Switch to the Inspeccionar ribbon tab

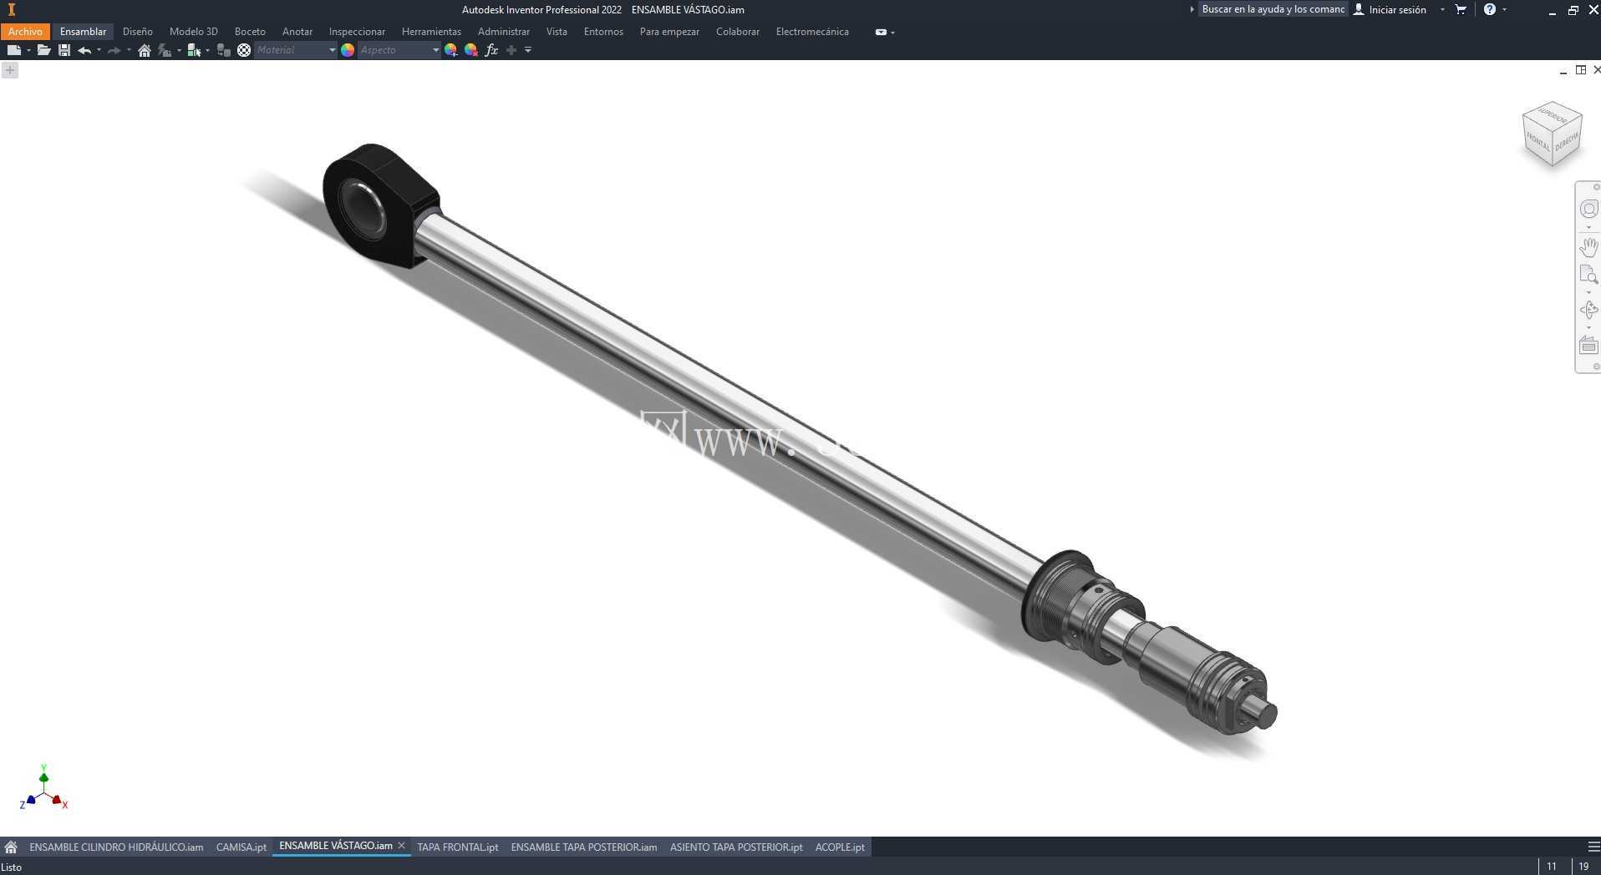[x=357, y=32]
